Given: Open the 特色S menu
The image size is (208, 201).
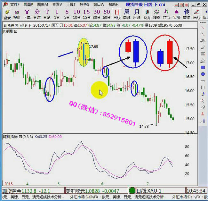Looking at the screenshot, I should tap(84, 4).
